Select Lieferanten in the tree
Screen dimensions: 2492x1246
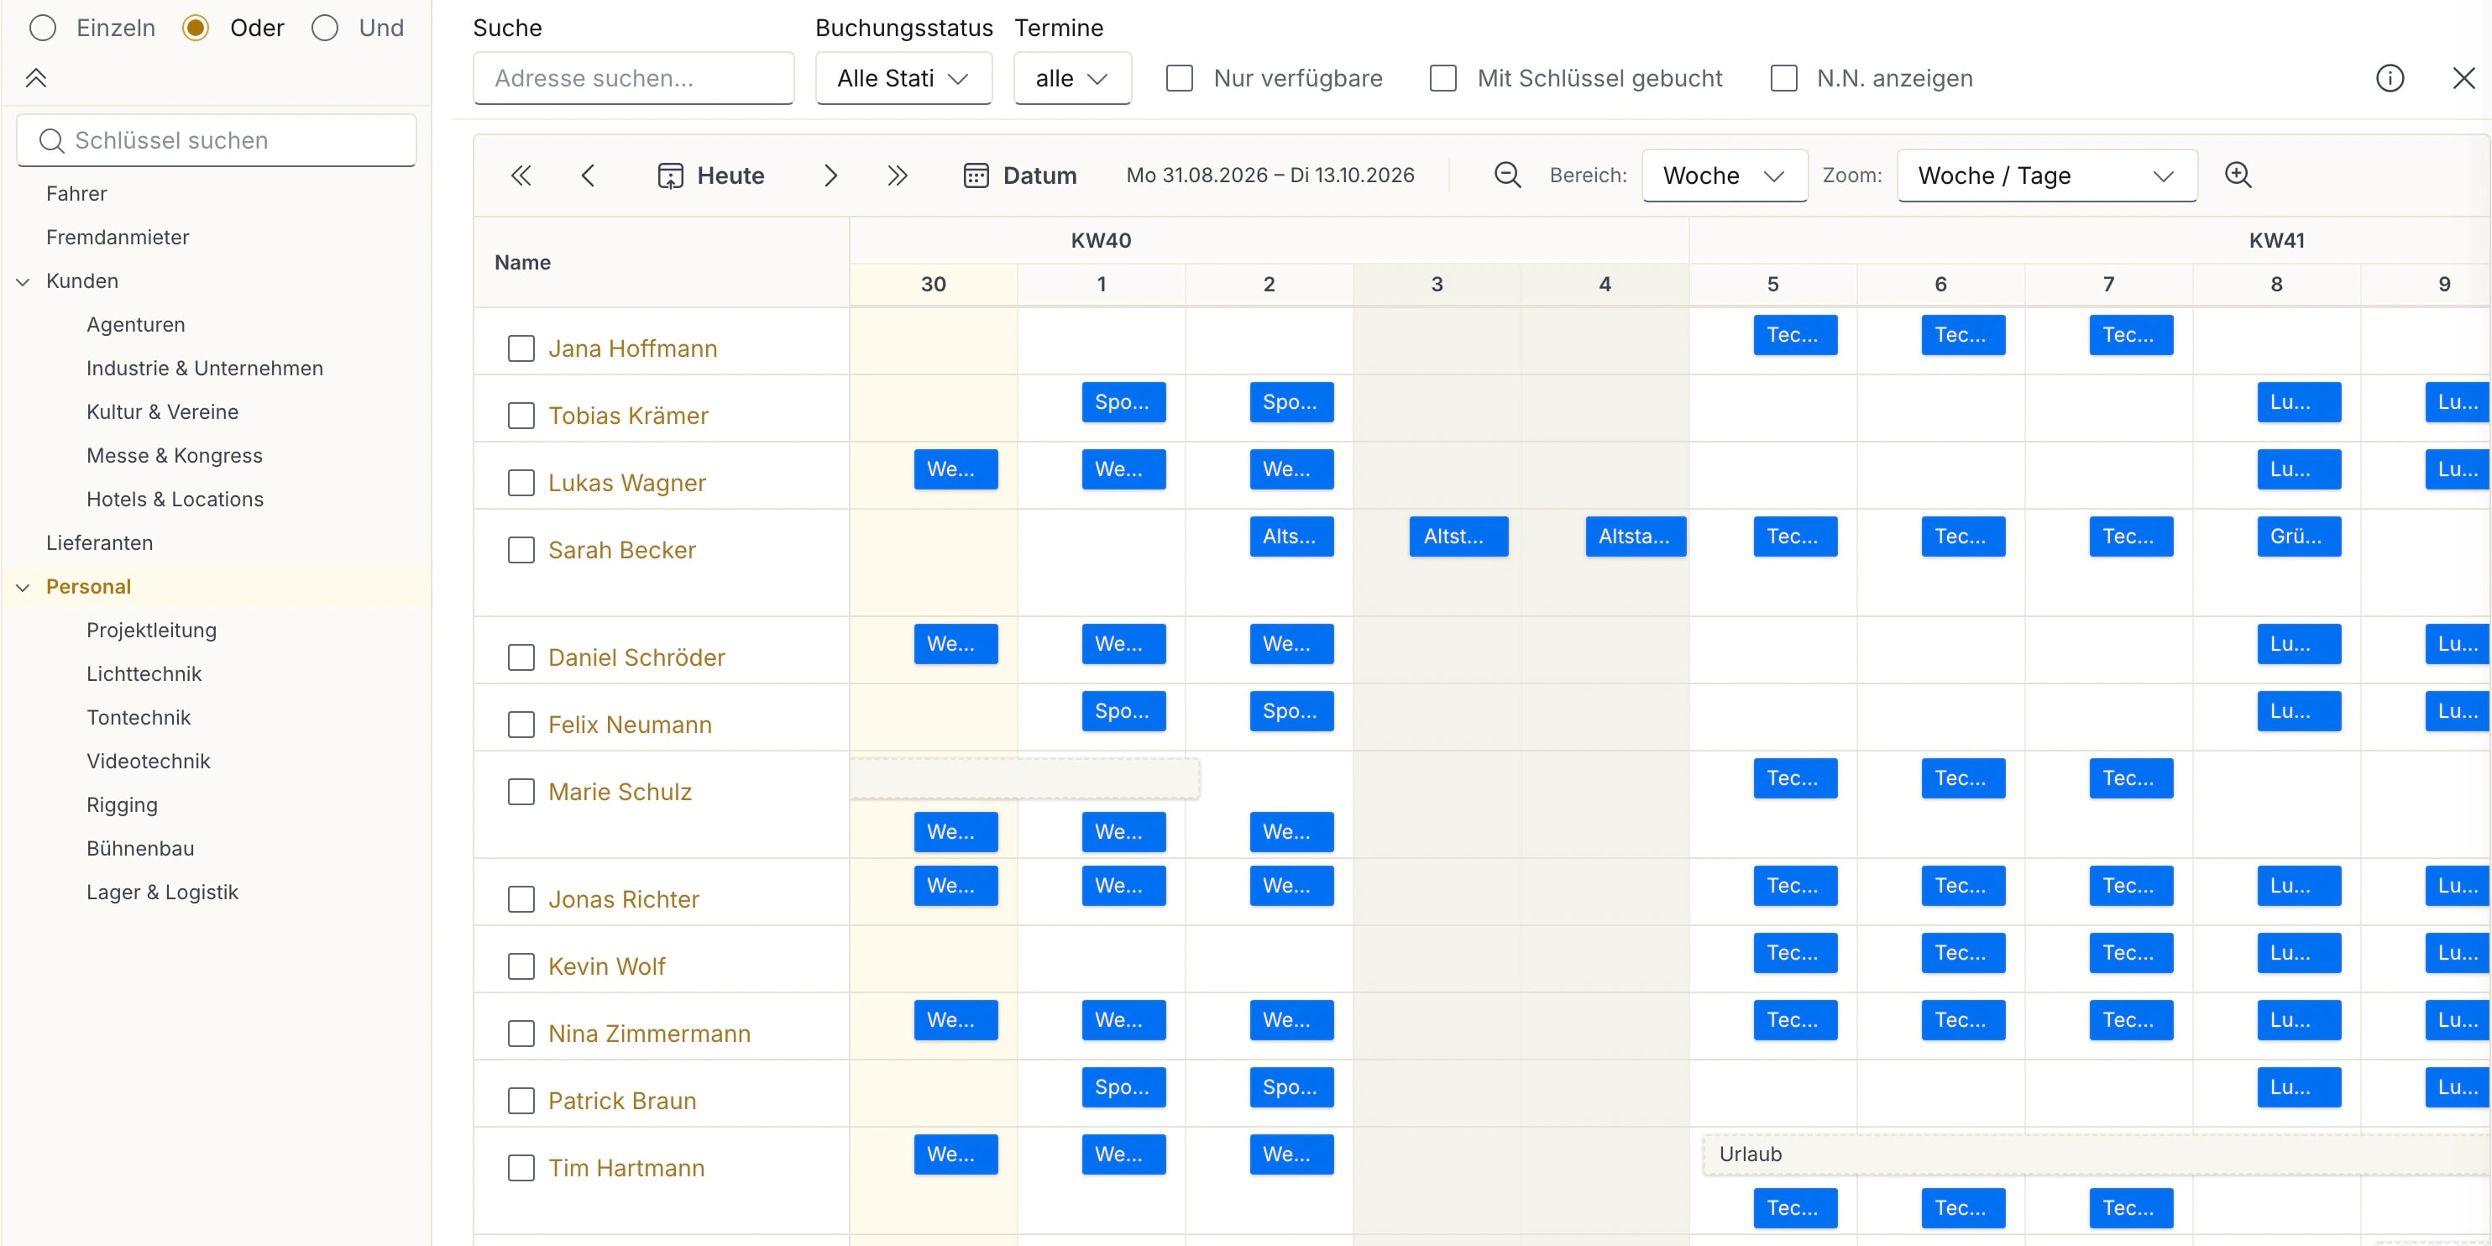(x=100, y=542)
